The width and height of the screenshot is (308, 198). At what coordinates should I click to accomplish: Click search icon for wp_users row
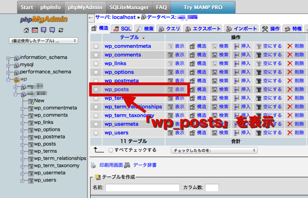pos(214,133)
